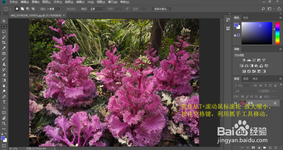
Task: Enable New Selection mode button
Action: tap(17, 9)
